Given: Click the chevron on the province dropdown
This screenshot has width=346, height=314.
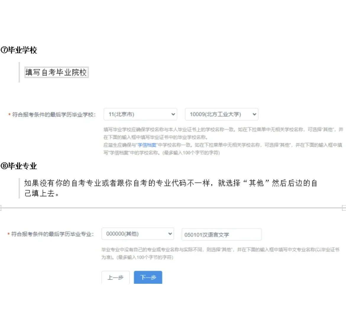Looking at the screenshot, I should (x=172, y=114).
